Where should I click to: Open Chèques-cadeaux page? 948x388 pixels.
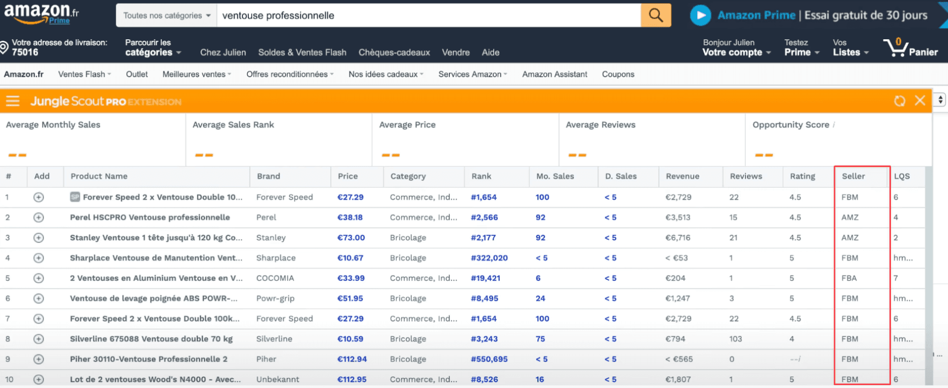tap(394, 52)
